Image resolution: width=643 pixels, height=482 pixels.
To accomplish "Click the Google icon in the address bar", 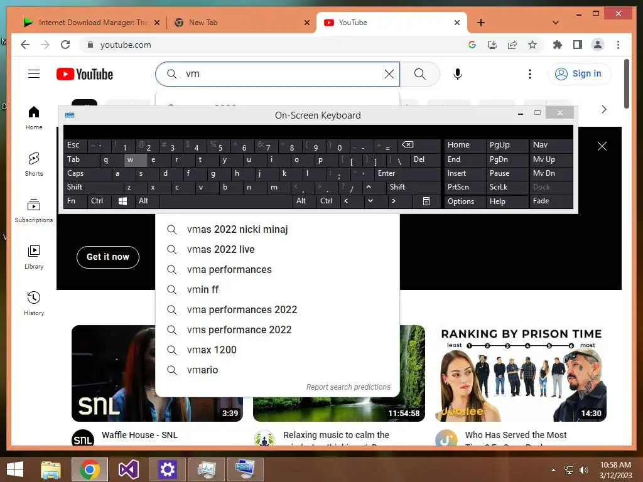I will click(472, 45).
